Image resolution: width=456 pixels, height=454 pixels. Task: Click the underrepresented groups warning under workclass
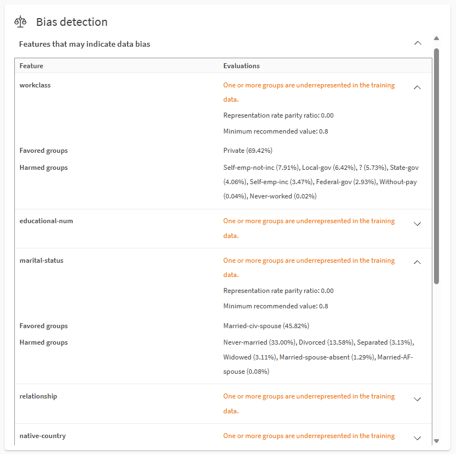point(309,92)
